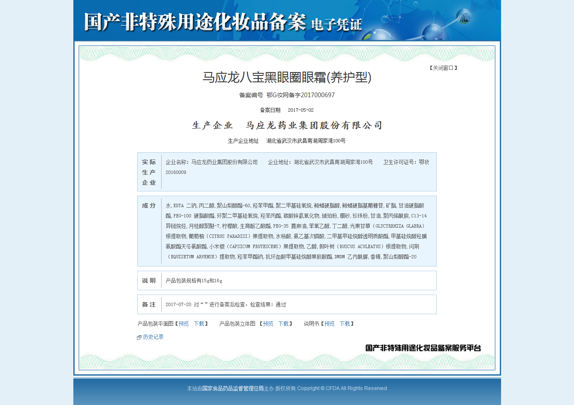
Task: Download the 产品包装平面图 file
Action: click(199, 324)
